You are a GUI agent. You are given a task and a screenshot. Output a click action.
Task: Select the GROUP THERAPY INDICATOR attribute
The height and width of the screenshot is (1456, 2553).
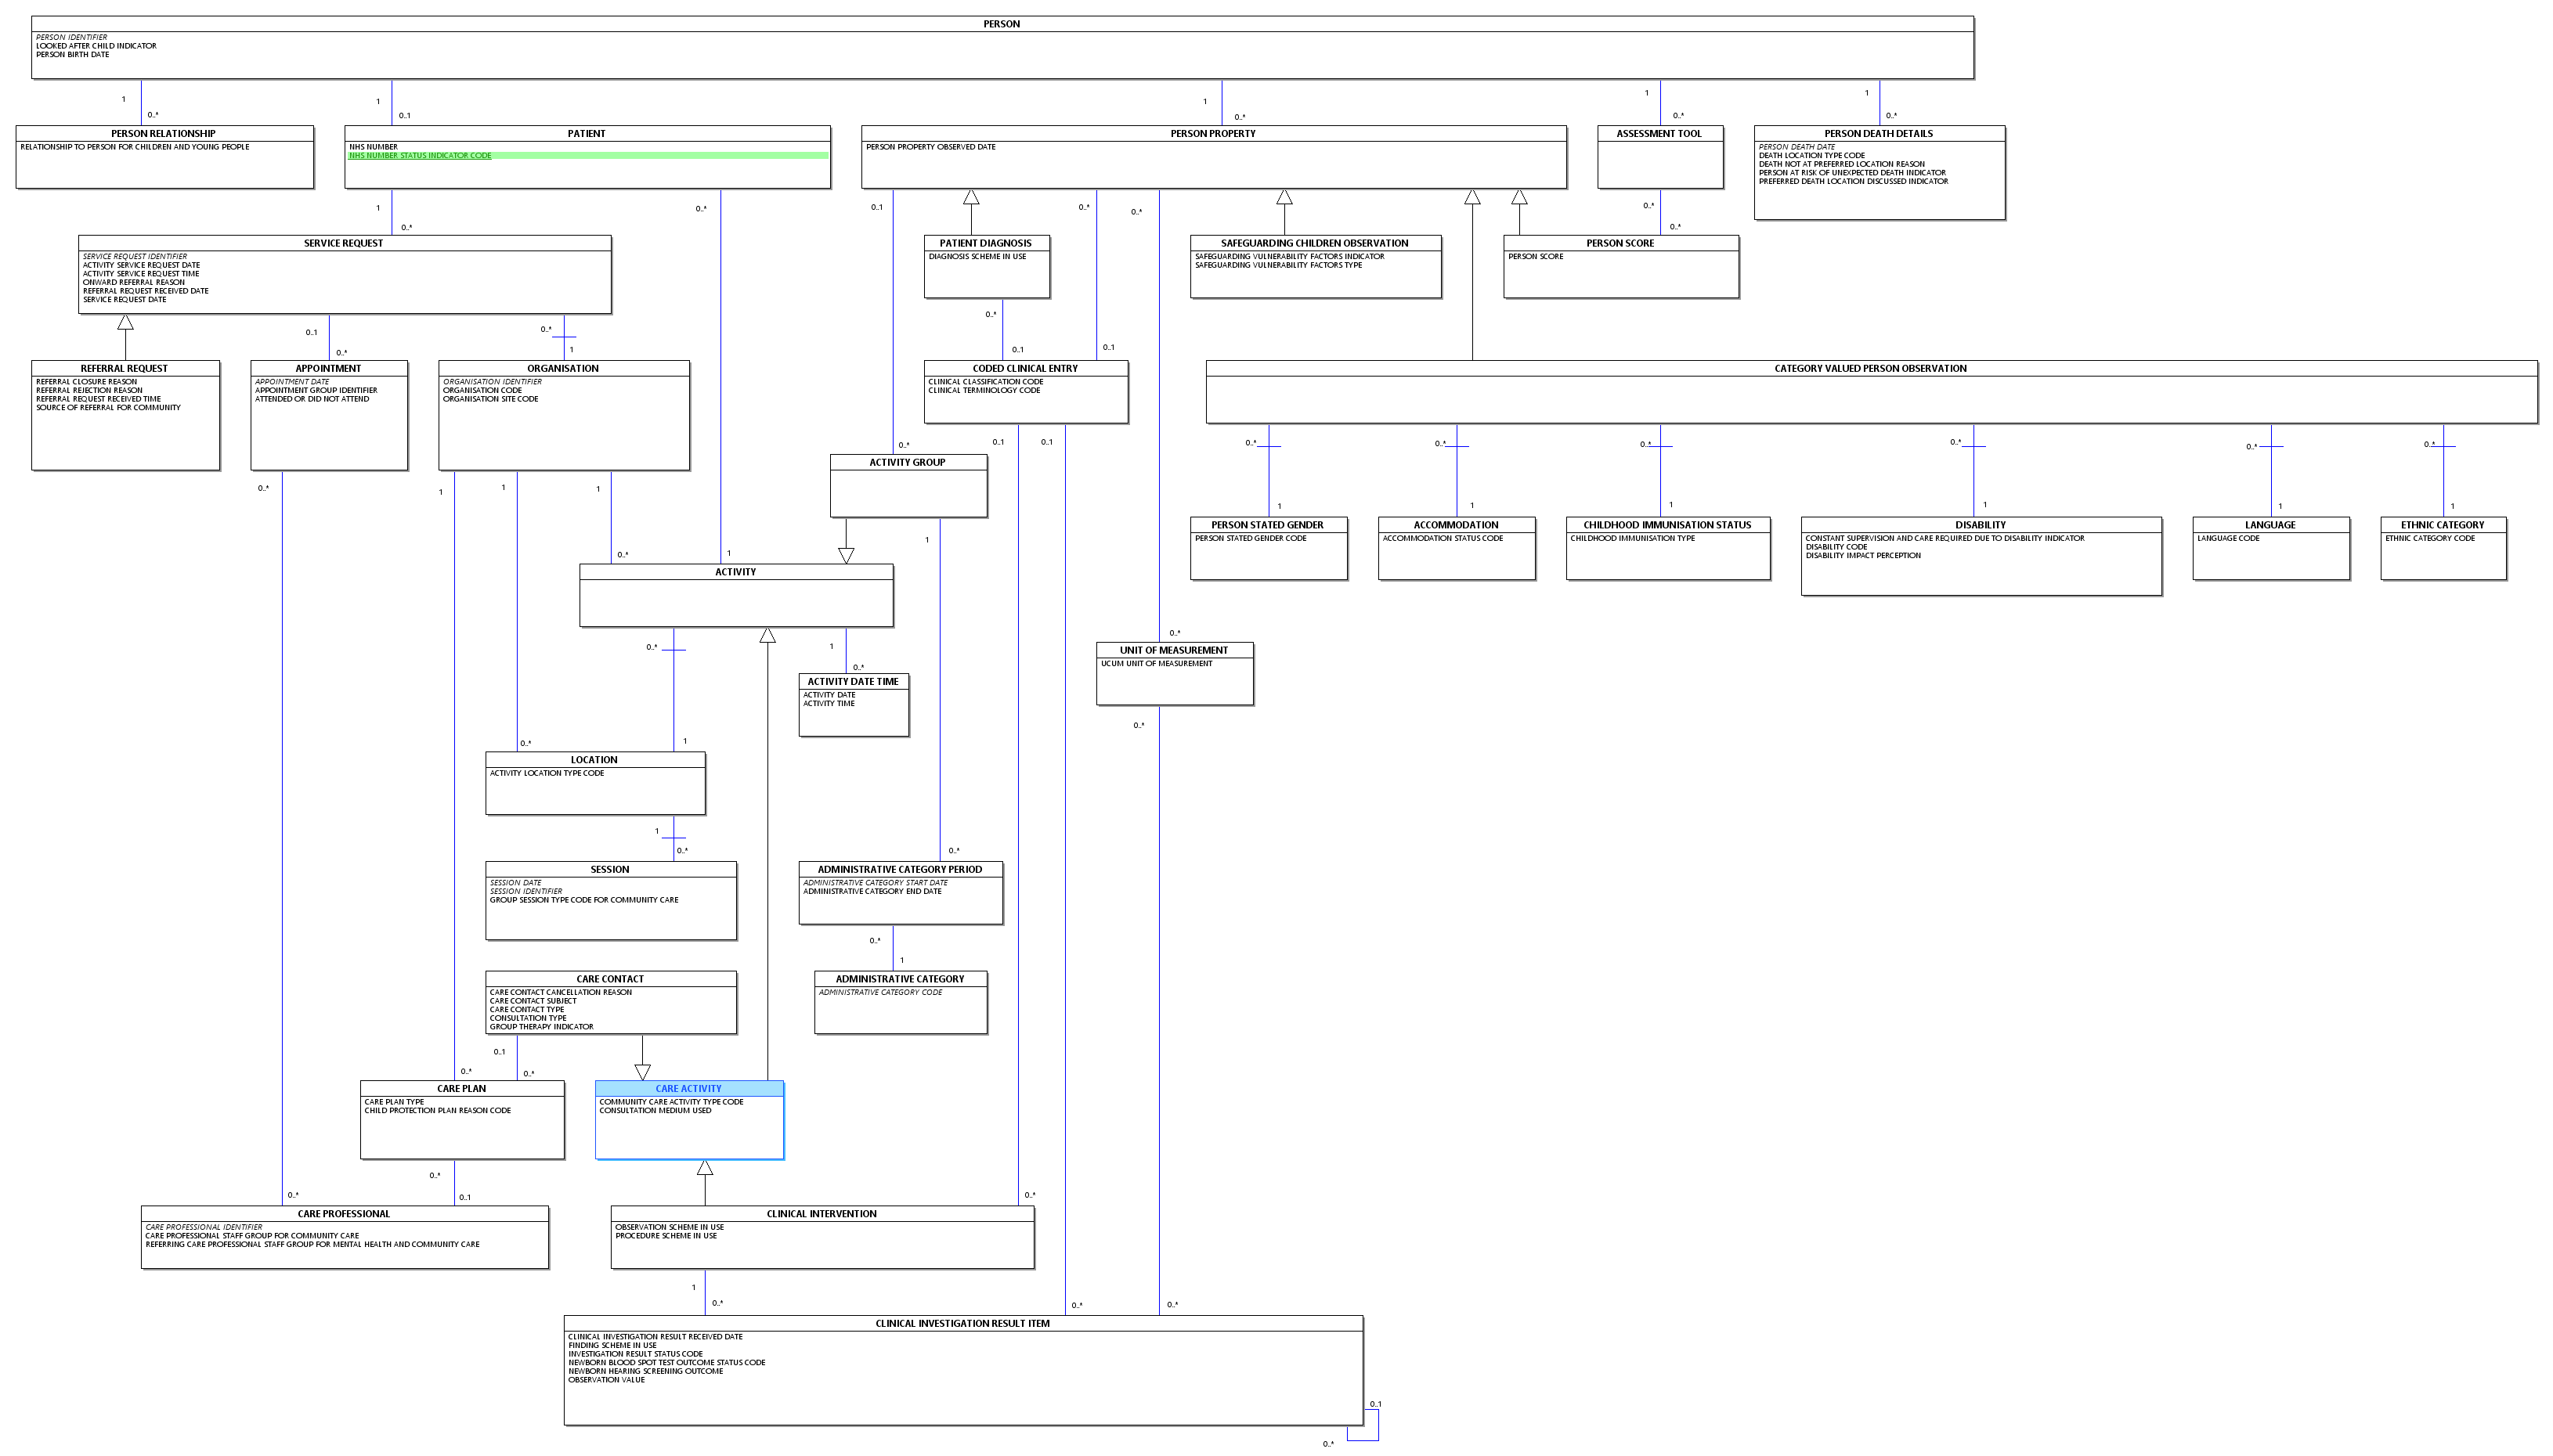coord(541,1027)
